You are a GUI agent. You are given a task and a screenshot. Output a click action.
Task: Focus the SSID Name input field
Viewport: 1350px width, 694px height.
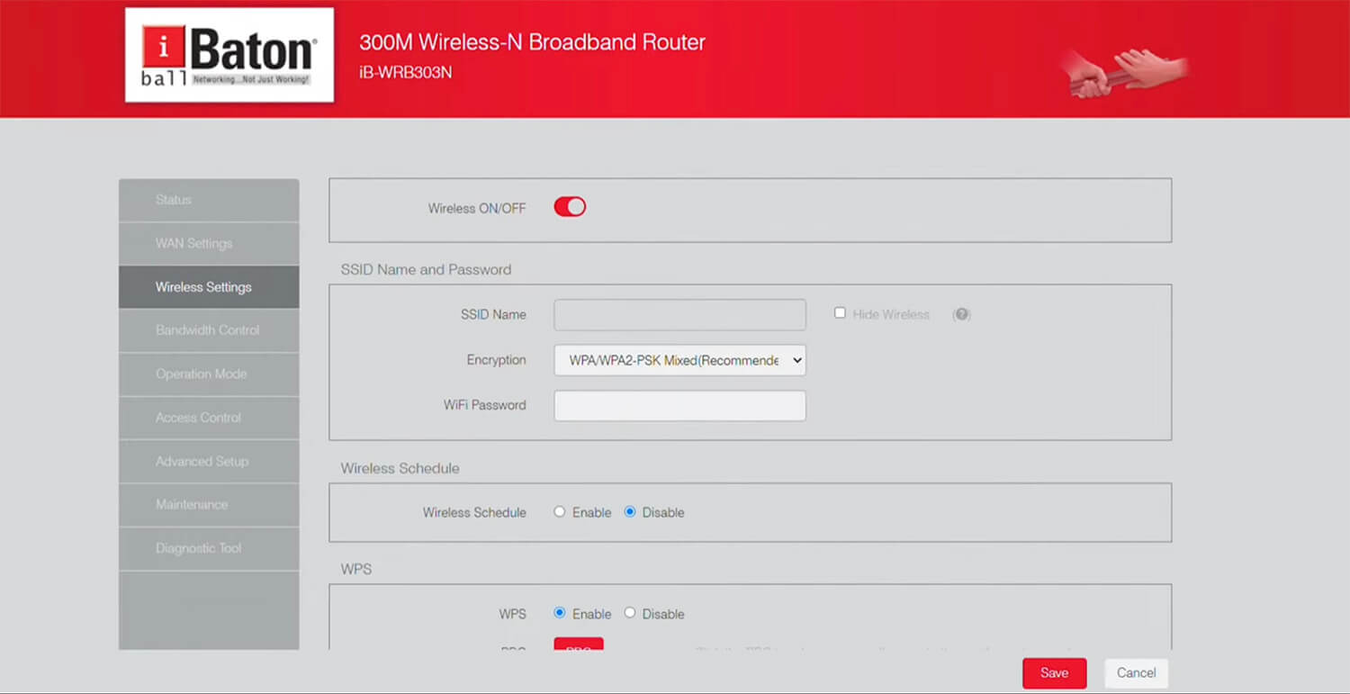point(679,315)
